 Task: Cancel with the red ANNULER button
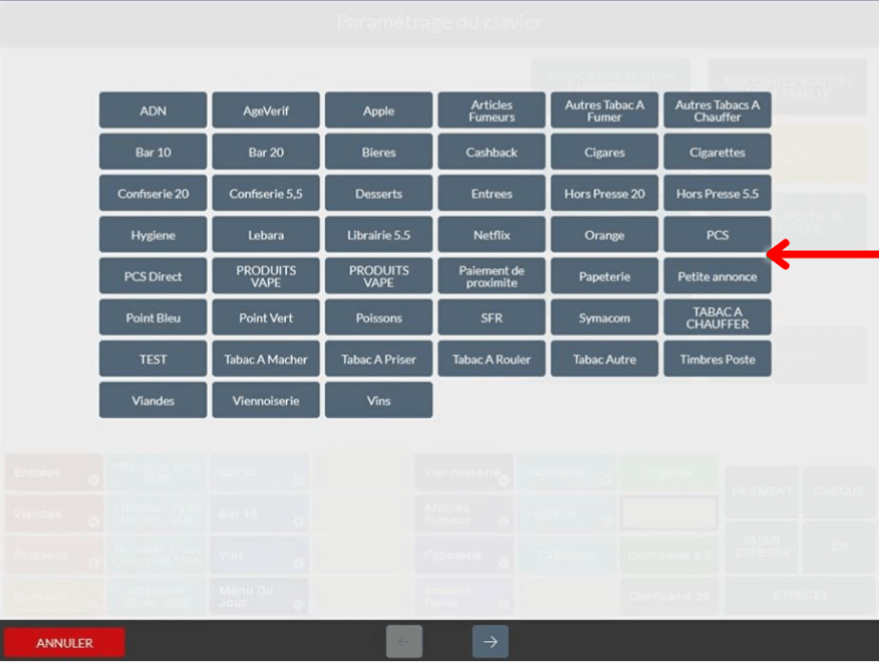pyautogui.click(x=65, y=643)
